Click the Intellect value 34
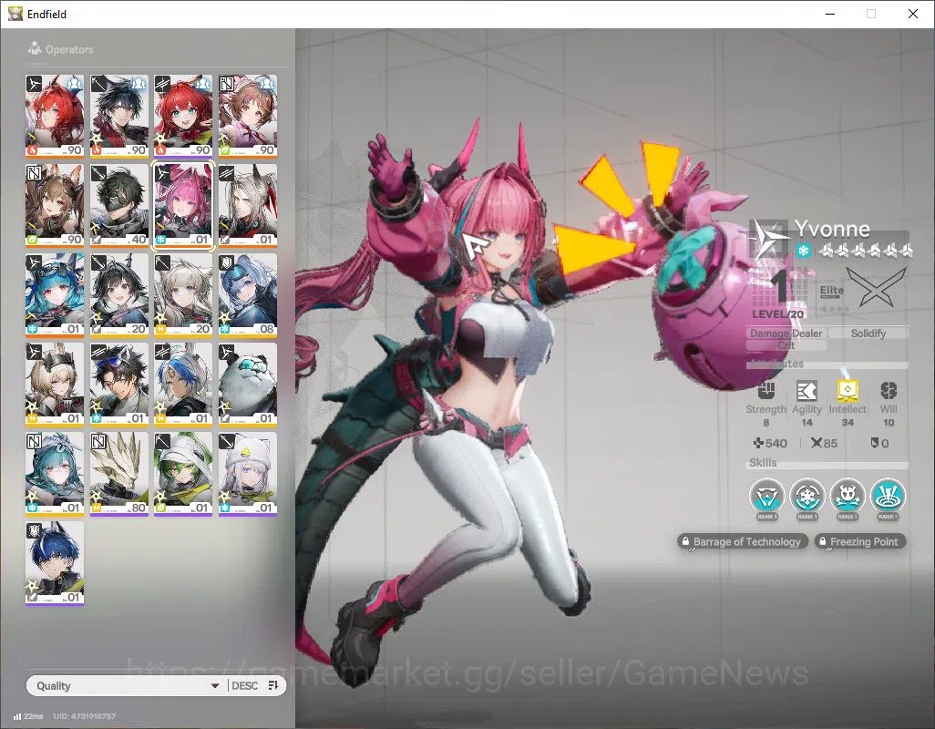This screenshot has width=935, height=729. pos(848,422)
